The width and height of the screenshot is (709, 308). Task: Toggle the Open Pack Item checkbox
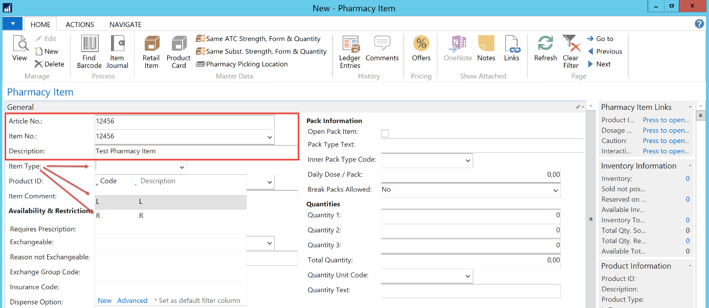click(385, 133)
